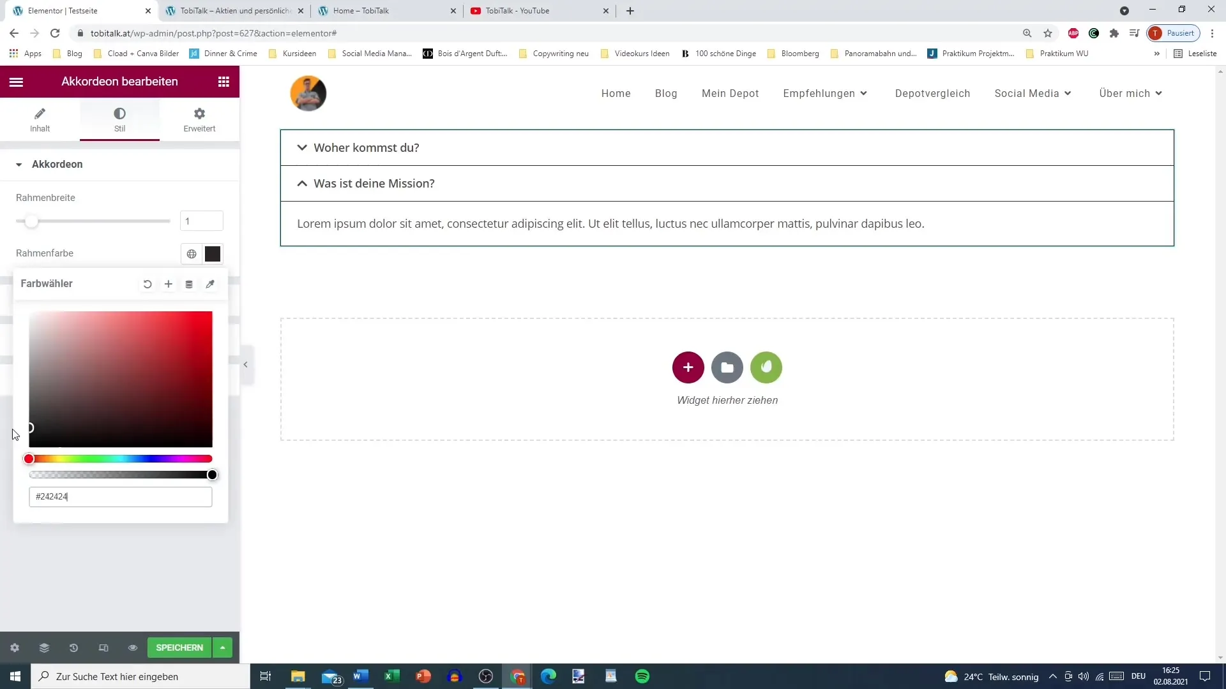Add new global color with plus icon
Viewport: 1226px width, 689px height.
click(169, 284)
